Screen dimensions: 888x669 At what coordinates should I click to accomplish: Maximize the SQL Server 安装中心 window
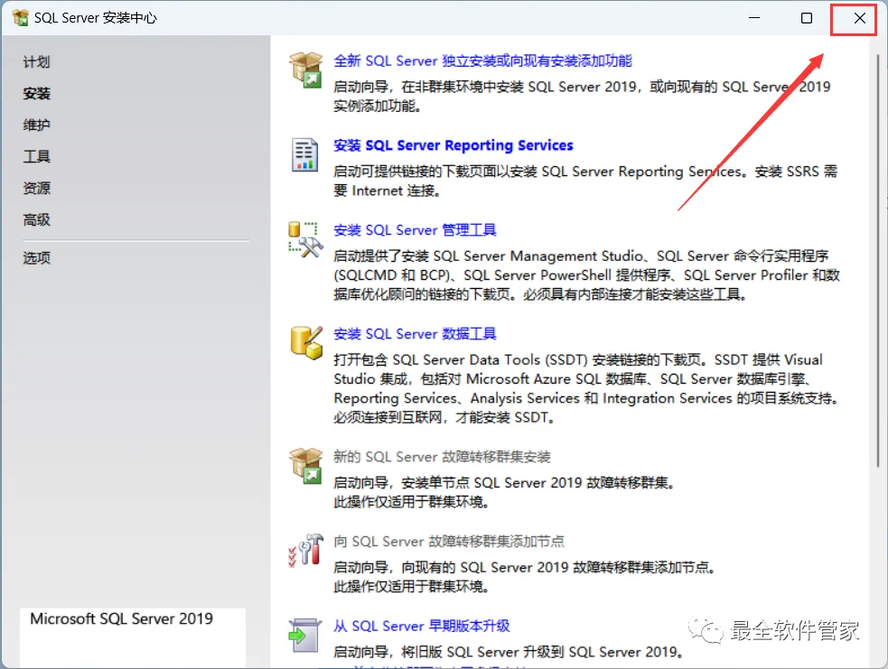807,17
